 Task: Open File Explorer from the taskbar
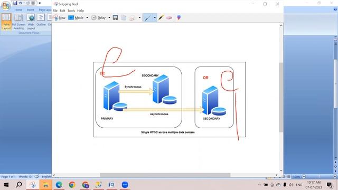tap(45, 185)
